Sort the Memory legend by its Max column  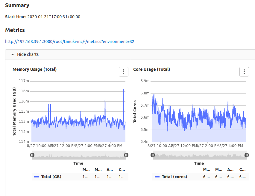pos(97,169)
